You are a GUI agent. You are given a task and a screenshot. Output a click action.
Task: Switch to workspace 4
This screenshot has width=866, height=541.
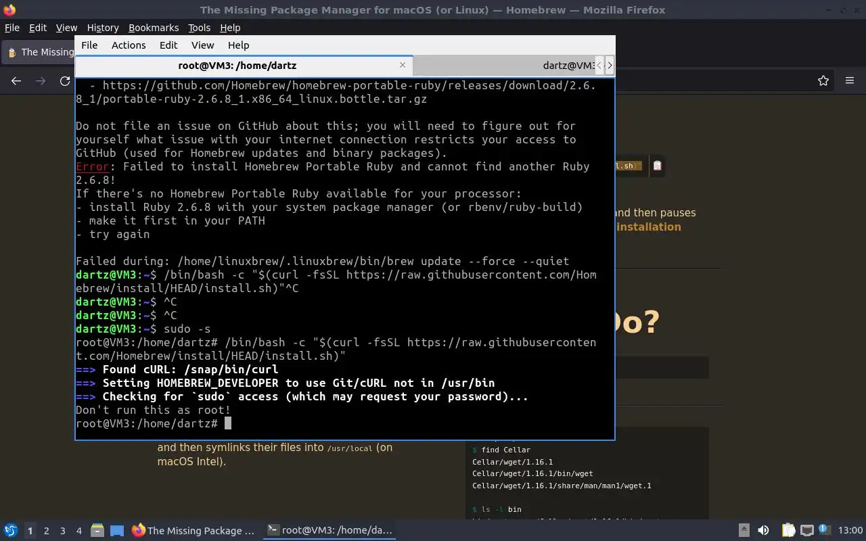(x=78, y=531)
